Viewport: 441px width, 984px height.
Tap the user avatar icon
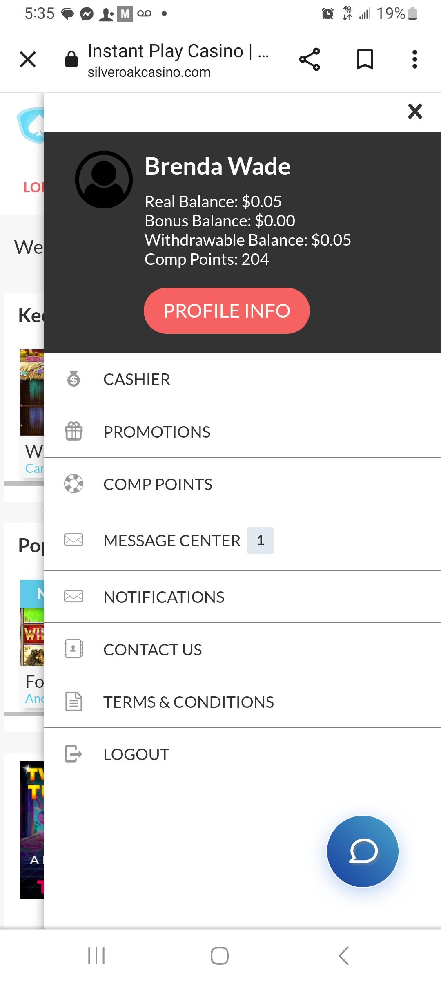[x=104, y=179]
